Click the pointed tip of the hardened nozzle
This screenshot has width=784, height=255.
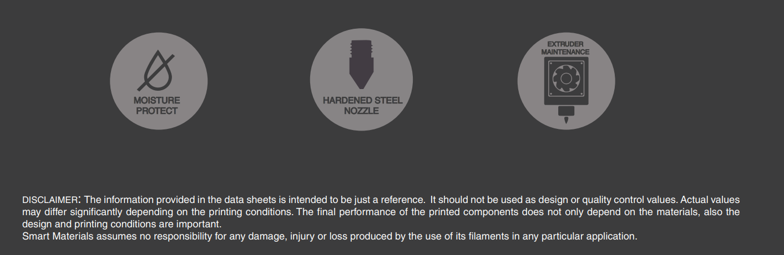coord(361,86)
